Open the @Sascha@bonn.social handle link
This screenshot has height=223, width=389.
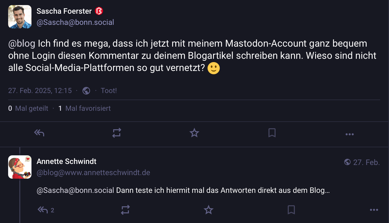pos(75,22)
